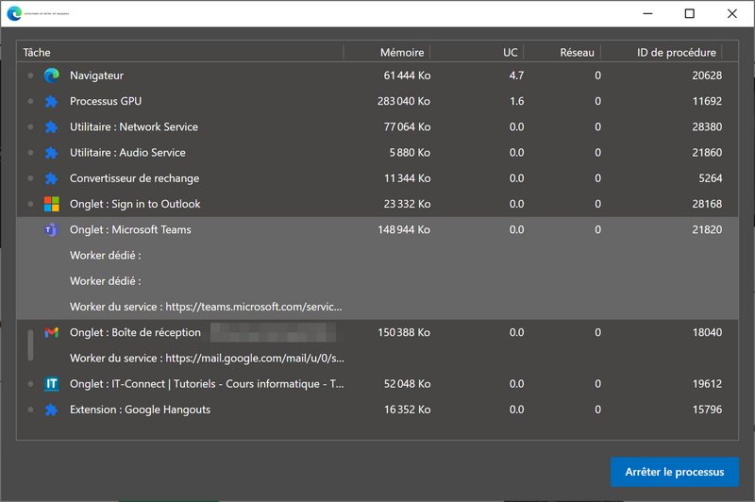Click the puzzle icon for Network Service
755x502 pixels.
coord(51,126)
